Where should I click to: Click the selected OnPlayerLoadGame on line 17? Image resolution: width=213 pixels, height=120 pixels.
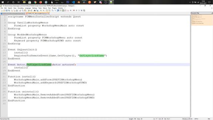39,64
